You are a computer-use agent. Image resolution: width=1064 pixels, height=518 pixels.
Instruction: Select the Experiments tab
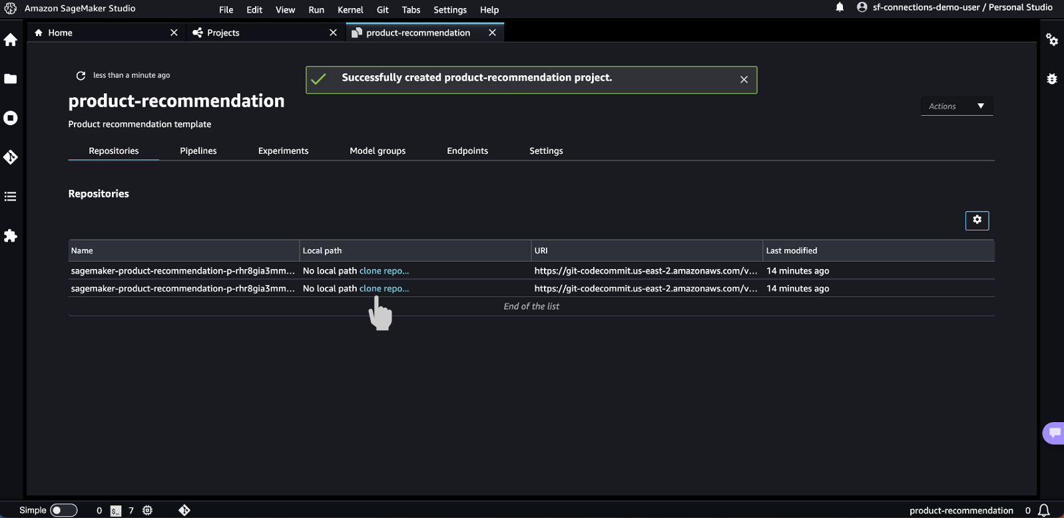[284, 151]
